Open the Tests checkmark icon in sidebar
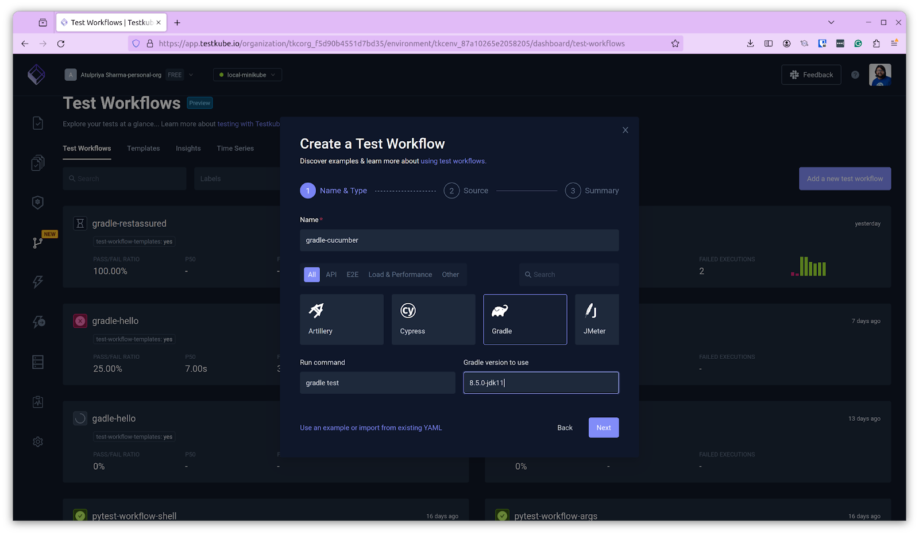Screen dimensions: 919x535 coord(38,123)
